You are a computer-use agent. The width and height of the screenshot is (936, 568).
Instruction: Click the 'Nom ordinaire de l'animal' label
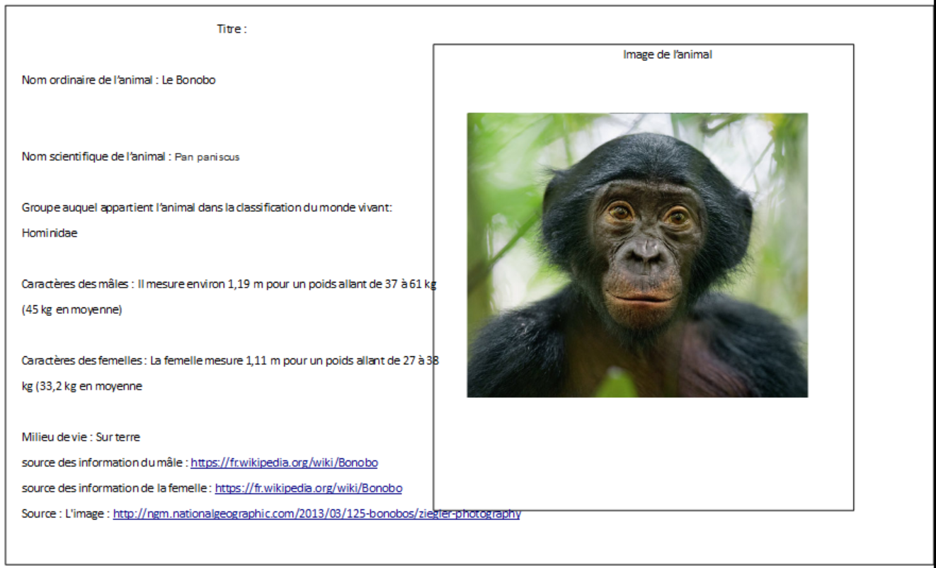[89, 80]
